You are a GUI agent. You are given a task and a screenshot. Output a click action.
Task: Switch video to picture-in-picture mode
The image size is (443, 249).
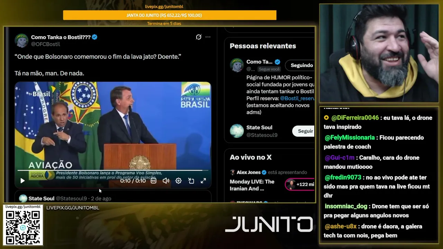191,181
